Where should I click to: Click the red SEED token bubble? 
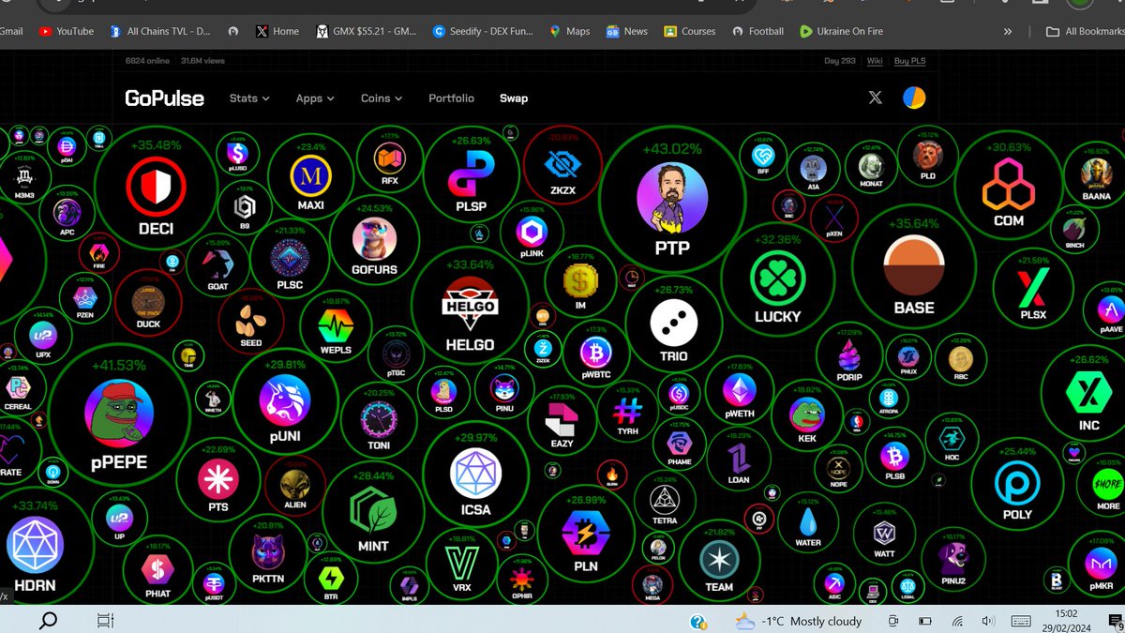click(250, 323)
